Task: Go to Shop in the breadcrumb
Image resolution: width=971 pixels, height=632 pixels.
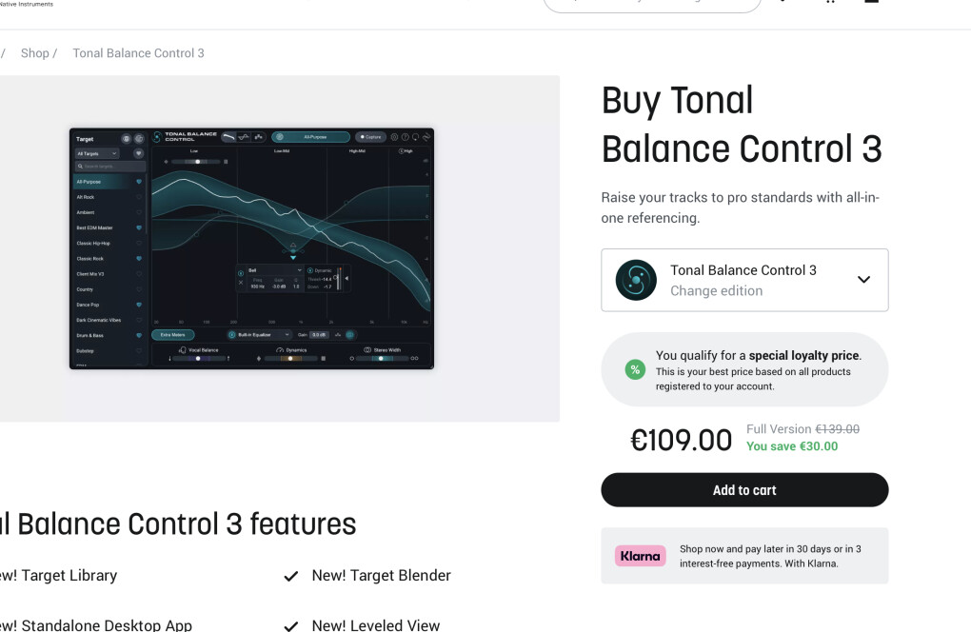Action: point(35,53)
